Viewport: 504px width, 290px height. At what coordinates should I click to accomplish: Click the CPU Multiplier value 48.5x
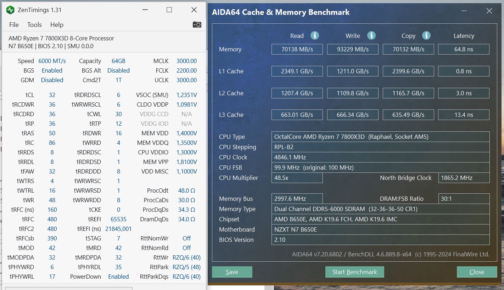pos(297,178)
